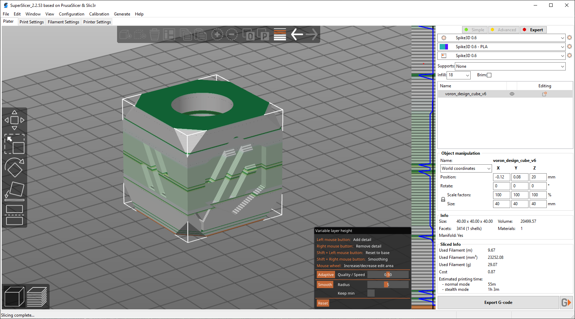Select the Scale gizmo tool
Image resolution: width=575 pixels, height=319 pixels.
coord(14,144)
